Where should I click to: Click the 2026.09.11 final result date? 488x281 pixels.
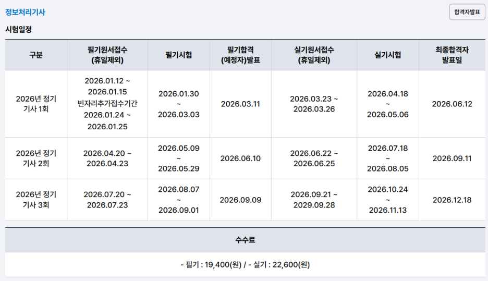tap(452, 158)
